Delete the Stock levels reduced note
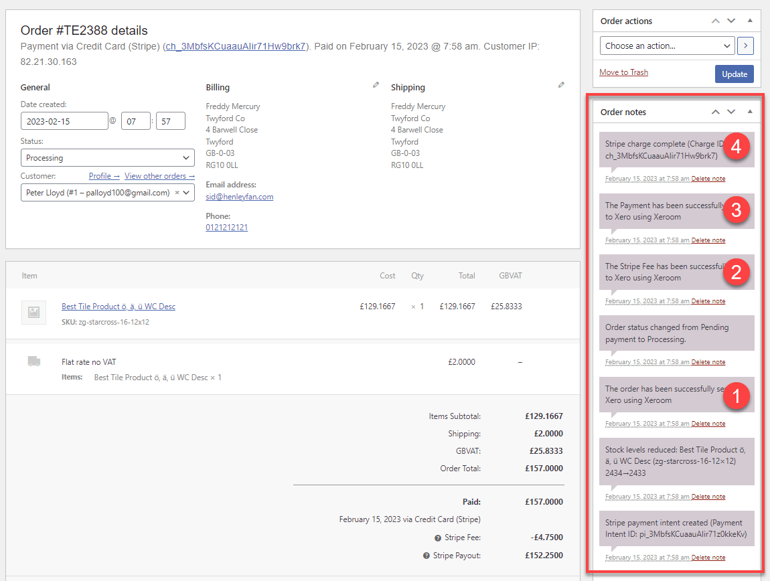Screen dimensions: 770x581 708,497
